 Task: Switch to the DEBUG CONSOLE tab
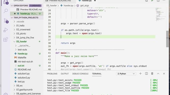(80, 74)
